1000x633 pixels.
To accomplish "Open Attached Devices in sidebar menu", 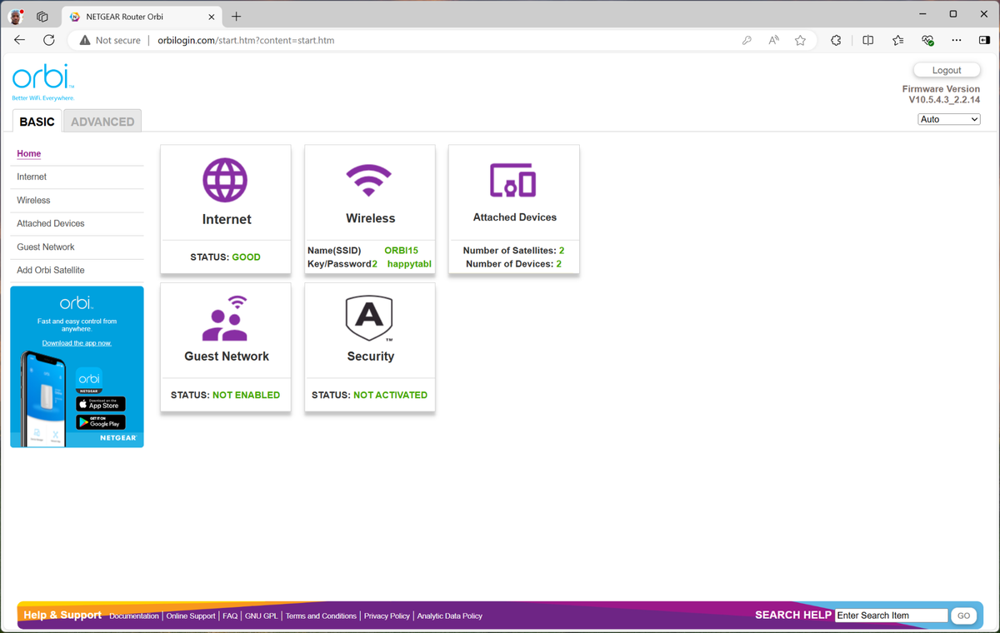I will (x=51, y=223).
